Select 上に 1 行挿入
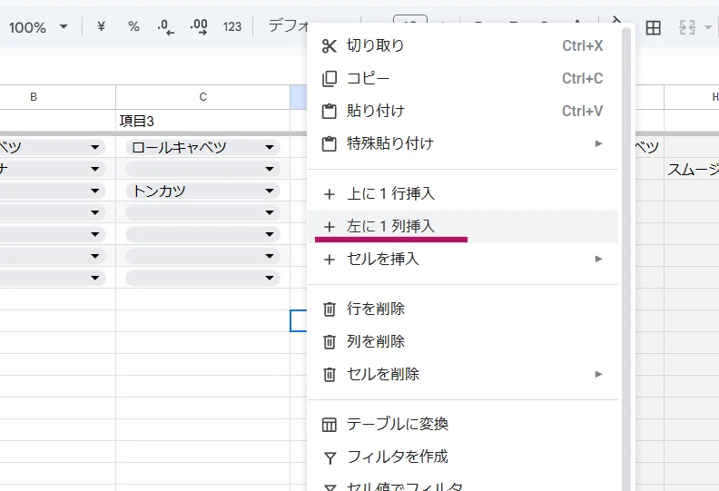The image size is (719, 491). (x=463, y=194)
